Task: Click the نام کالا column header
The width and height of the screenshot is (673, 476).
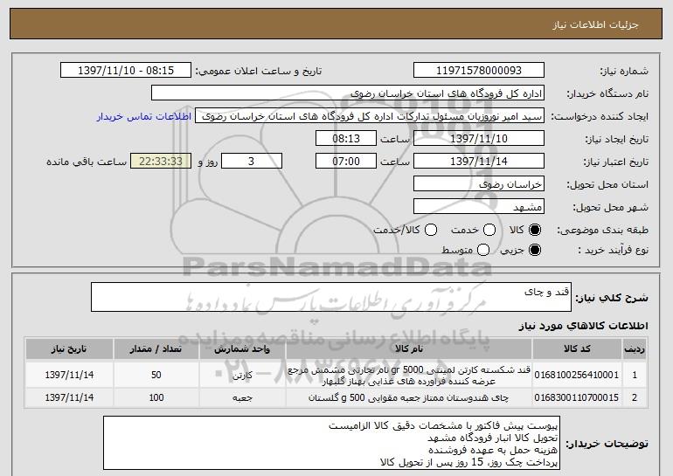Action: (x=409, y=349)
